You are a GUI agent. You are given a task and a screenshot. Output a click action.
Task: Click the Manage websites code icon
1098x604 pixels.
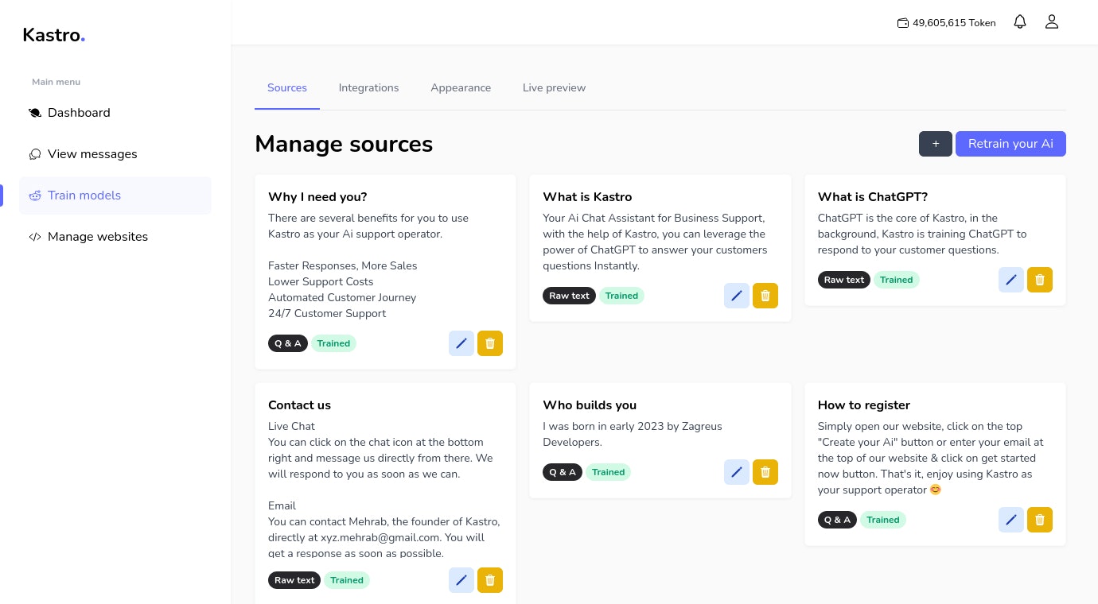point(35,237)
